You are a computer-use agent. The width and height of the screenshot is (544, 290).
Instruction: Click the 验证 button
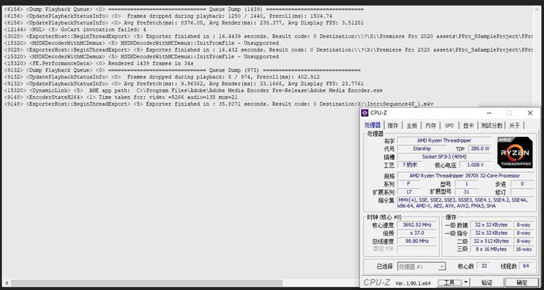(x=487, y=283)
